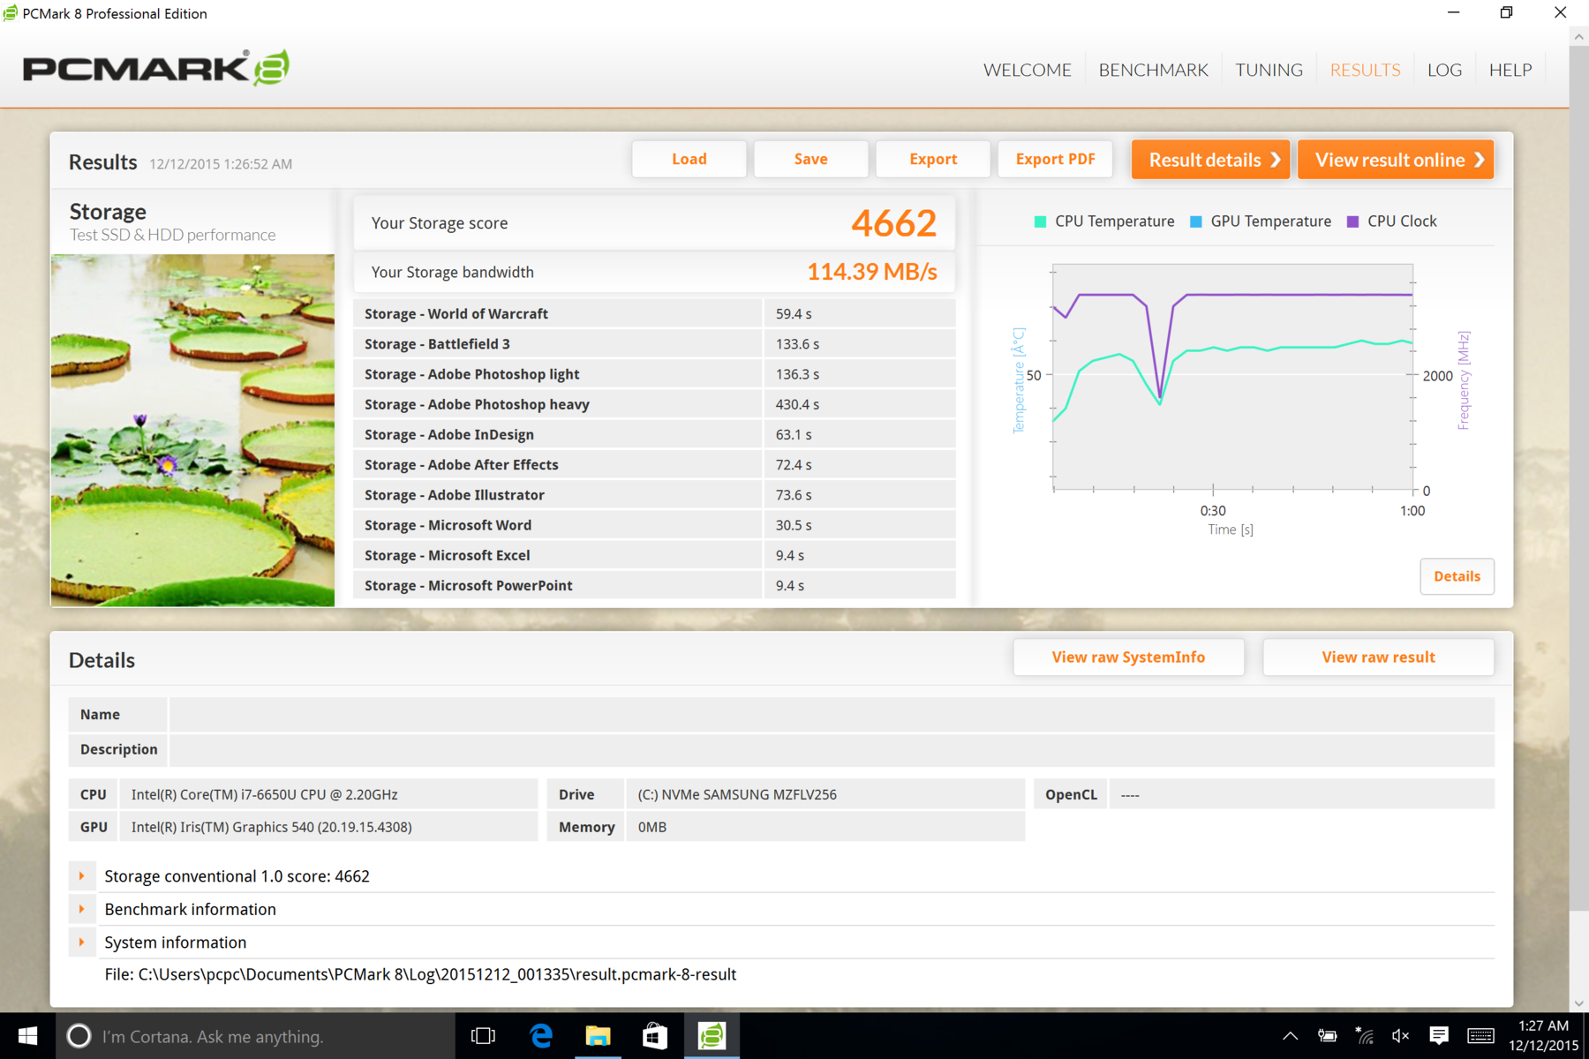Select Storage - Microsoft PowerPoint row
Viewport: 1589px width, 1059px height.
[x=654, y=586]
